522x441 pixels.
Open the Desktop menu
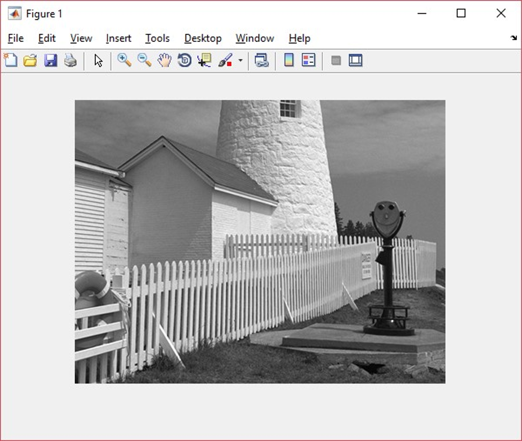202,38
